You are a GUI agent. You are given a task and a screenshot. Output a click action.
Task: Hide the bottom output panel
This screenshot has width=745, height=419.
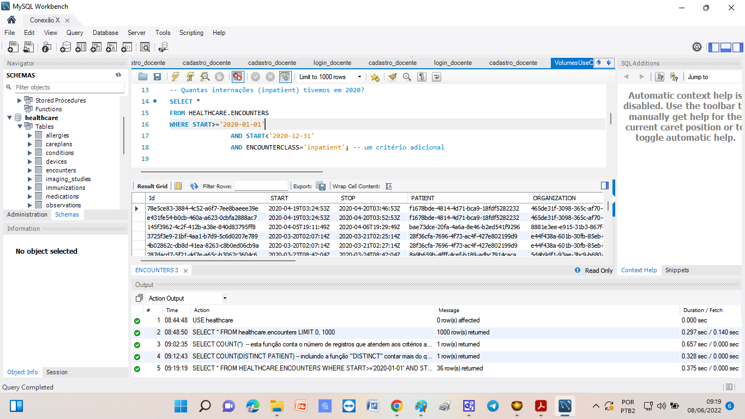(725, 47)
